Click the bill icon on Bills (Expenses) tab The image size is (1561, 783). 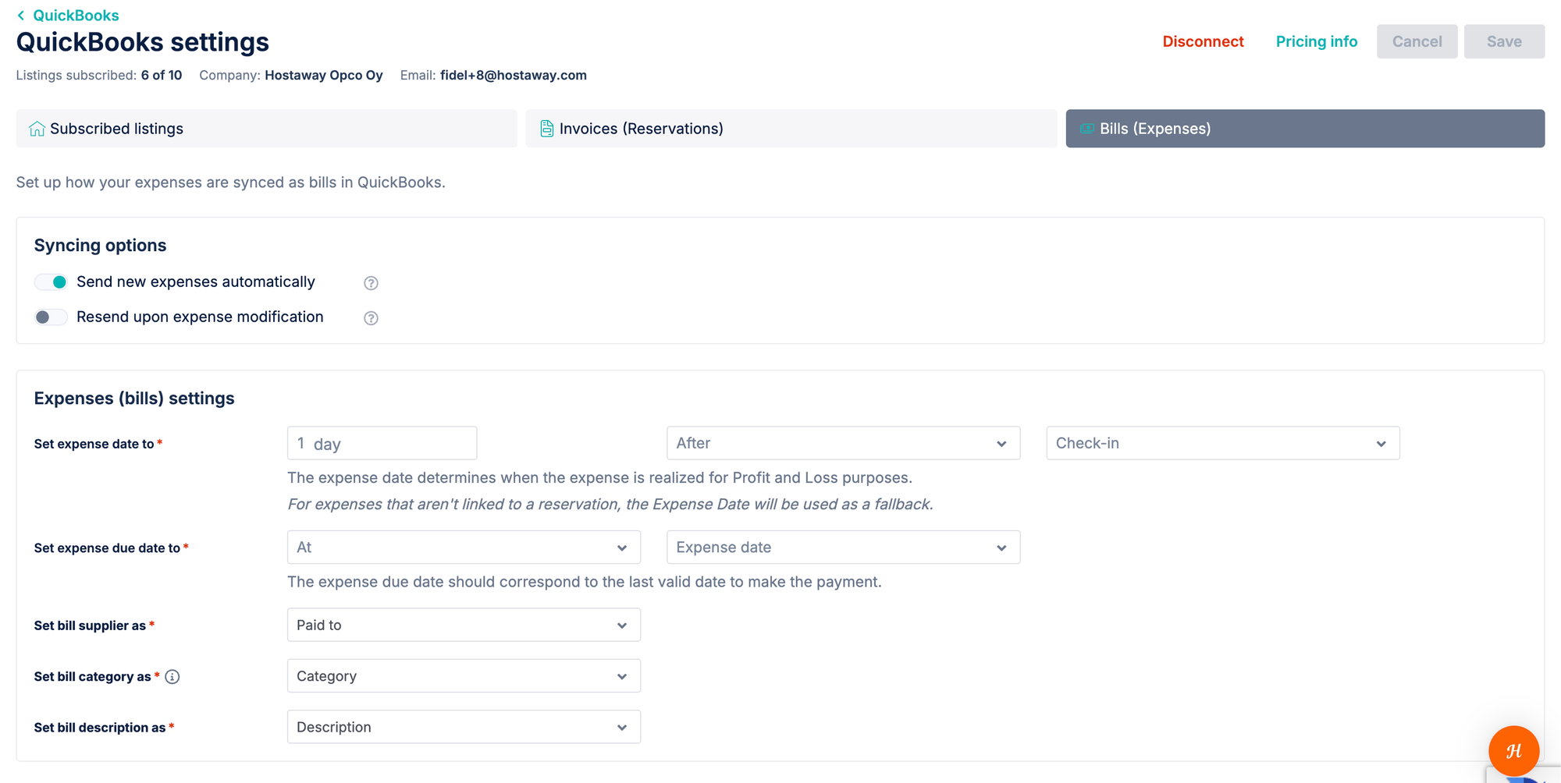click(1086, 129)
